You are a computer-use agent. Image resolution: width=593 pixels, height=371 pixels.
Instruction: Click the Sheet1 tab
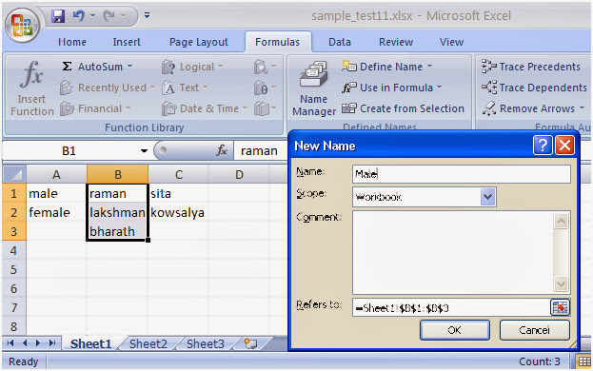point(90,343)
